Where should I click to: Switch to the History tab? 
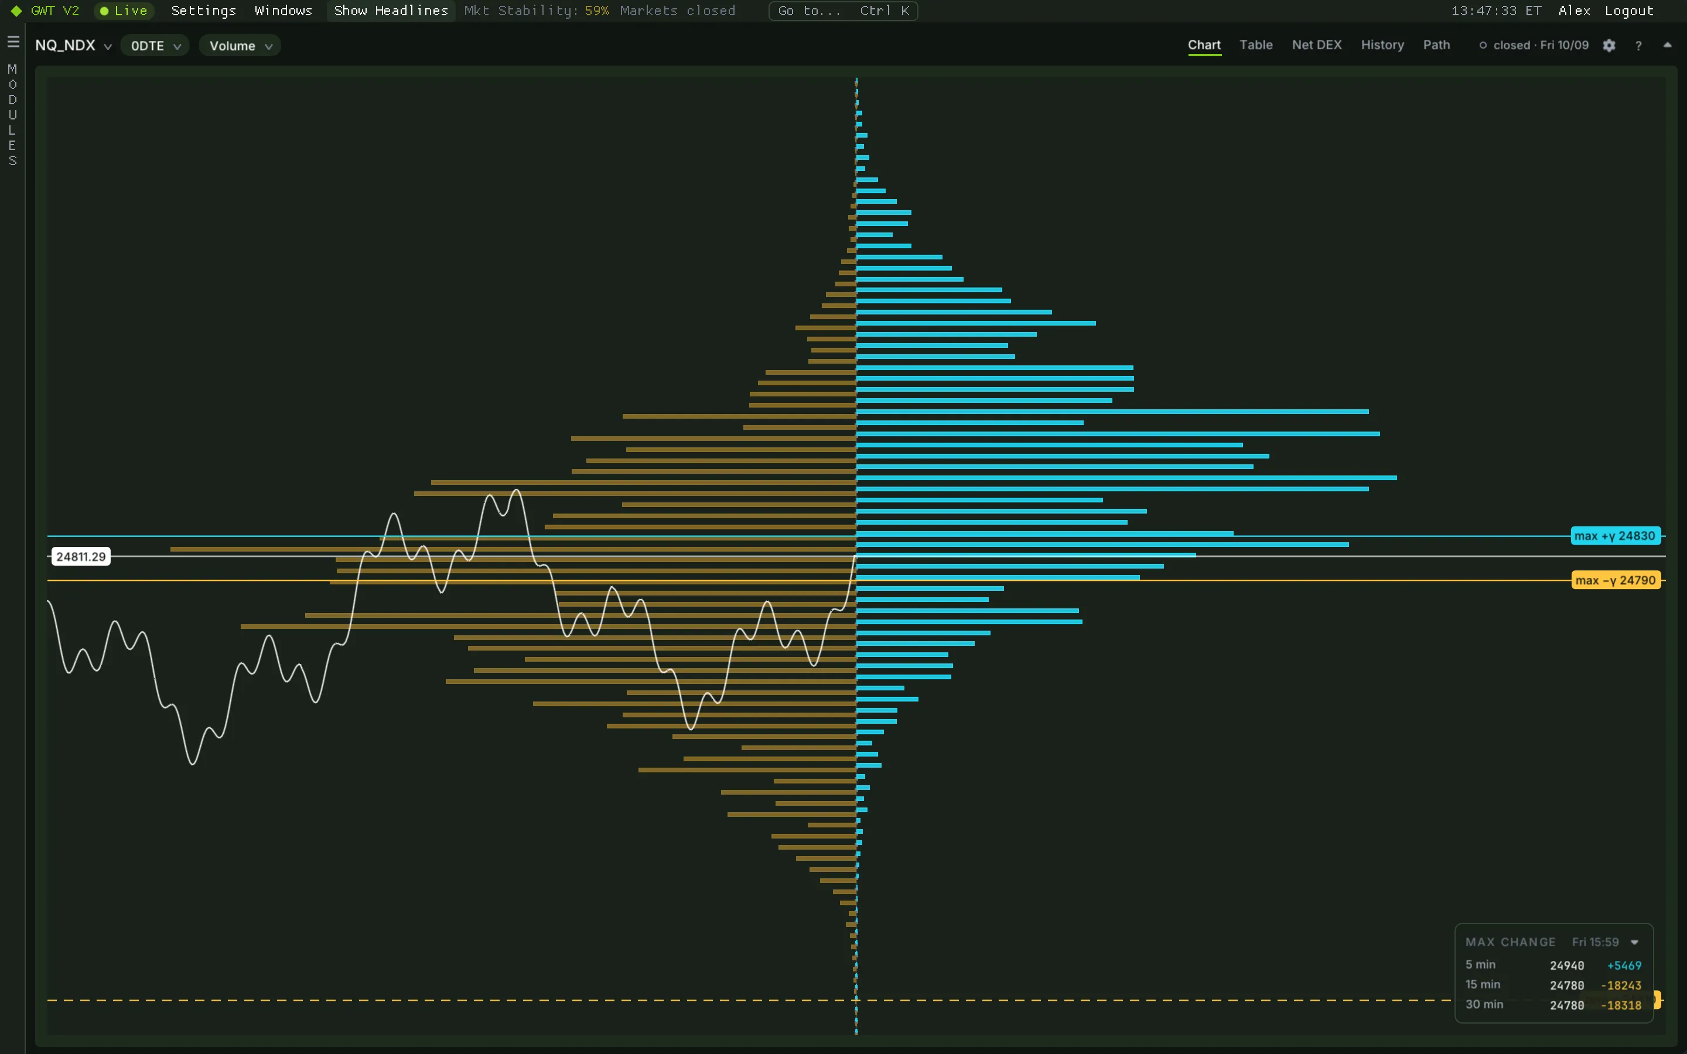point(1382,45)
